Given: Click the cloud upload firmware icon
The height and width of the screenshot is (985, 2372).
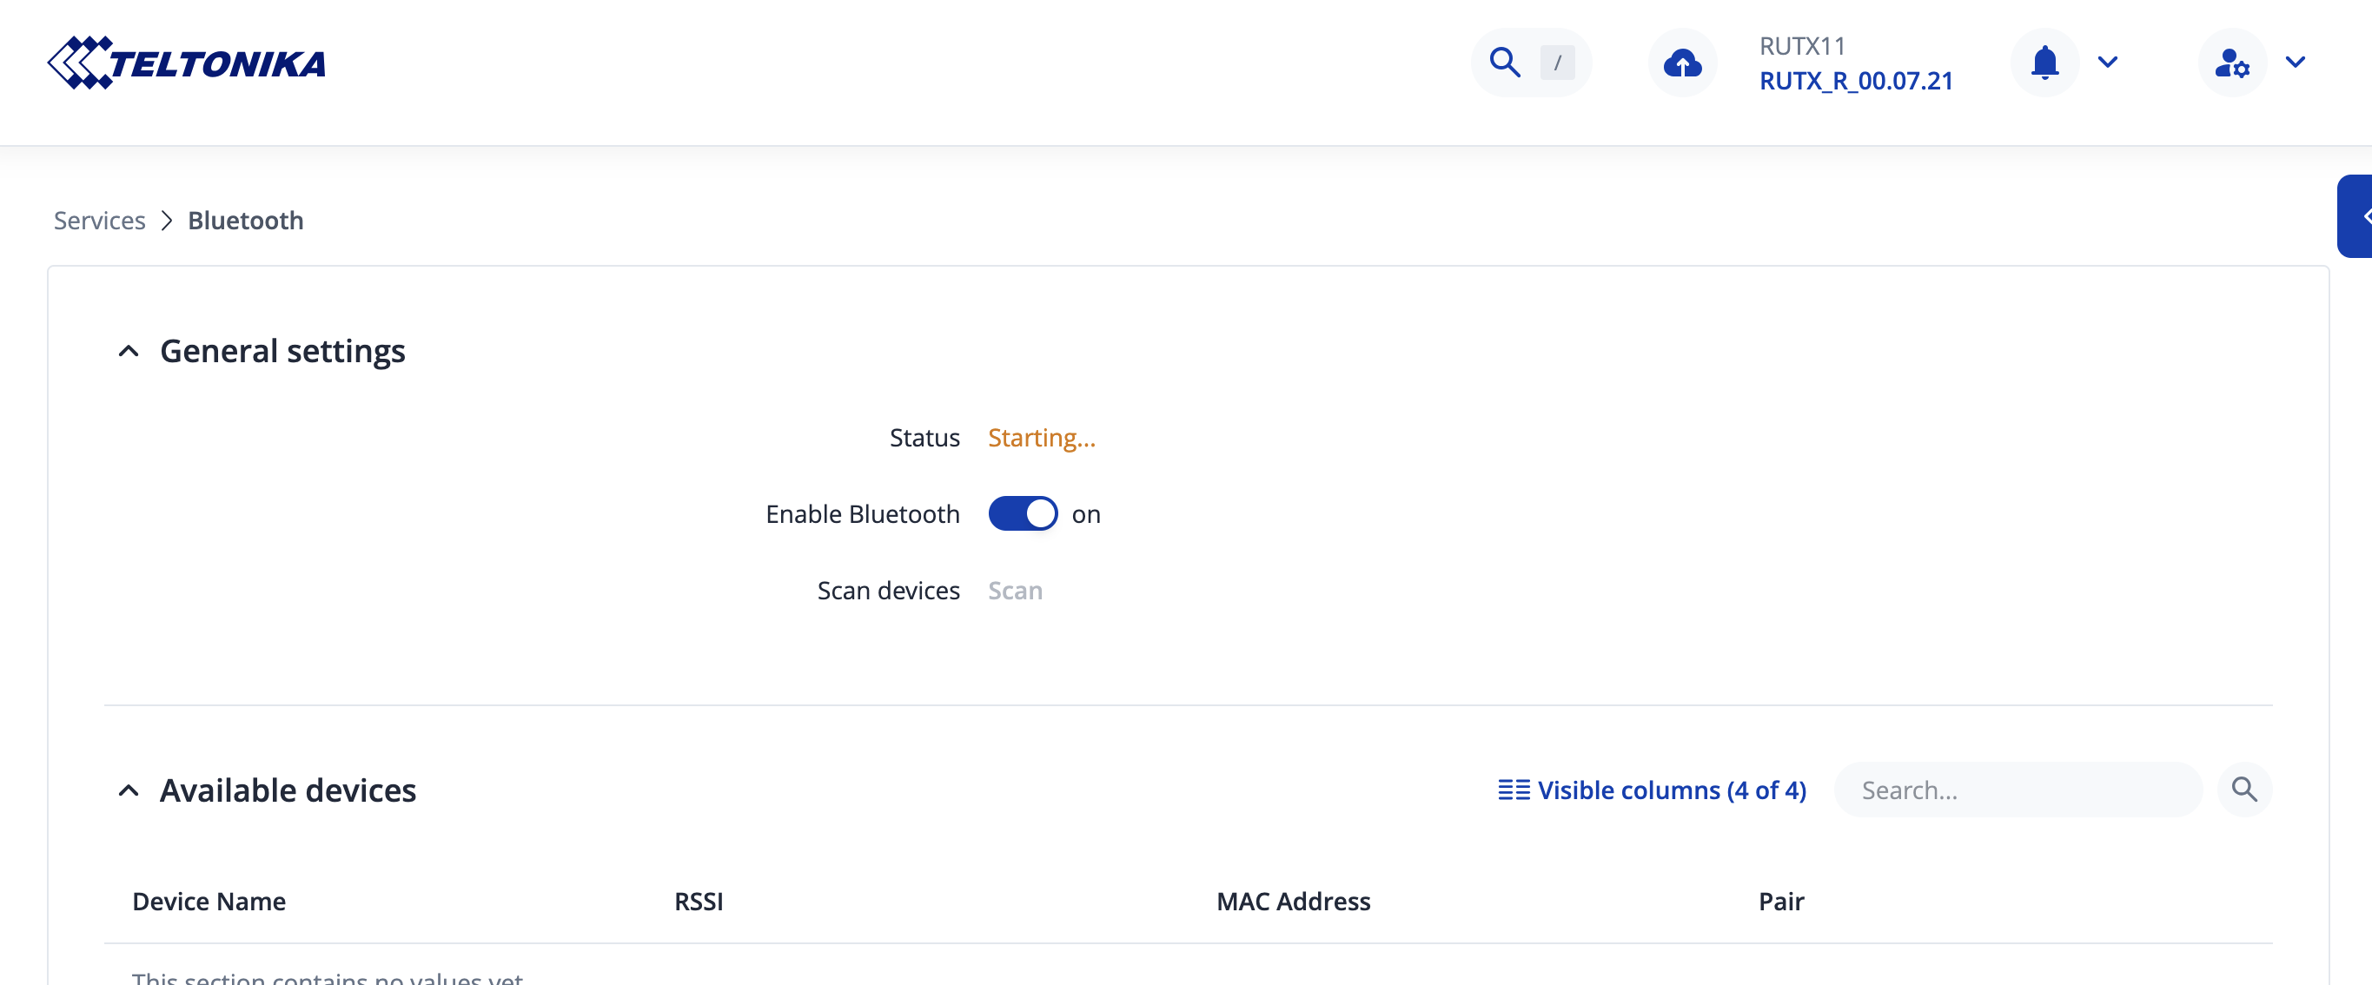Looking at the screenshot, I should (x=1681, y=63).
